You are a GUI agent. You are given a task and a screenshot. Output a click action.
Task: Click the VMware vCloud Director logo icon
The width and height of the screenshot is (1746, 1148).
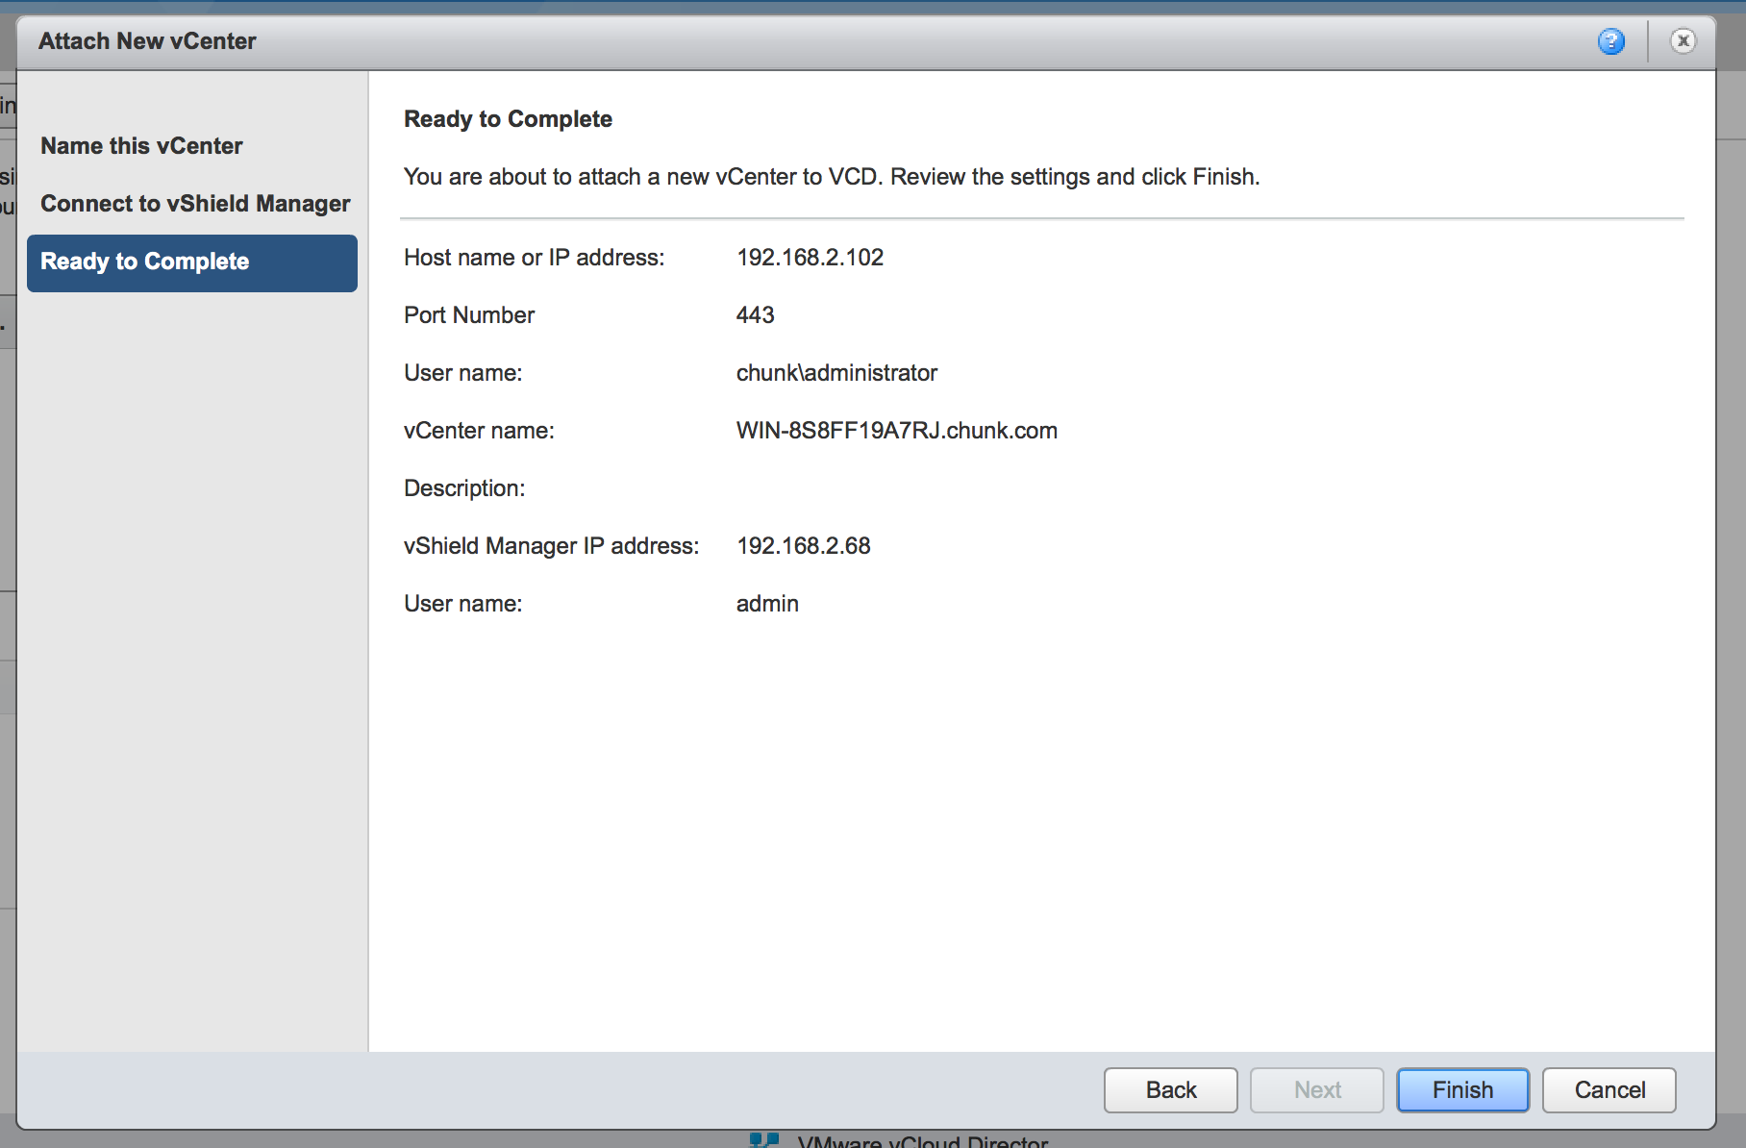click(x=764, y=1140)
